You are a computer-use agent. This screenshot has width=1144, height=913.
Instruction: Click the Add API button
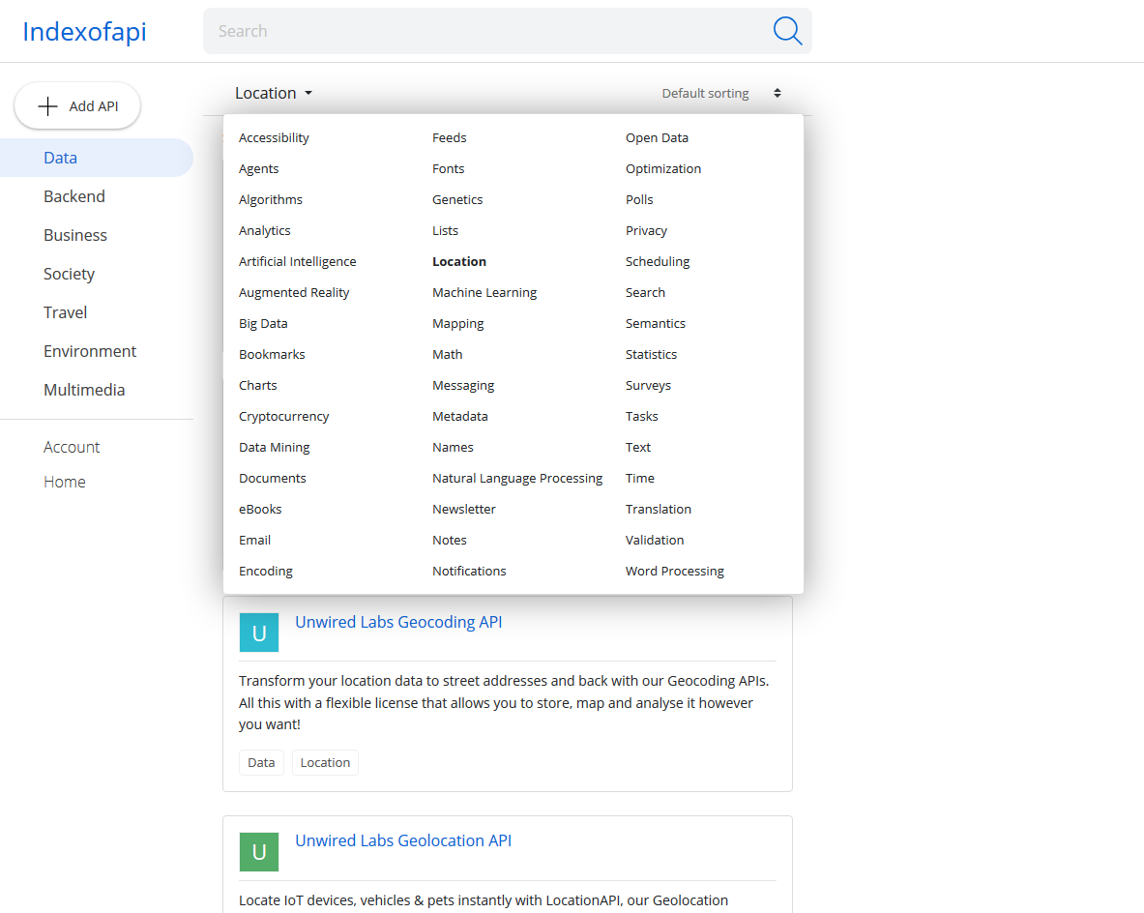point(76,105)
